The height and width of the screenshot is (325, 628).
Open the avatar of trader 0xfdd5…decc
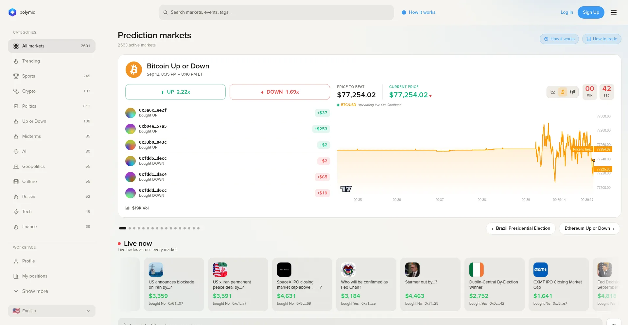coord(131,161)
